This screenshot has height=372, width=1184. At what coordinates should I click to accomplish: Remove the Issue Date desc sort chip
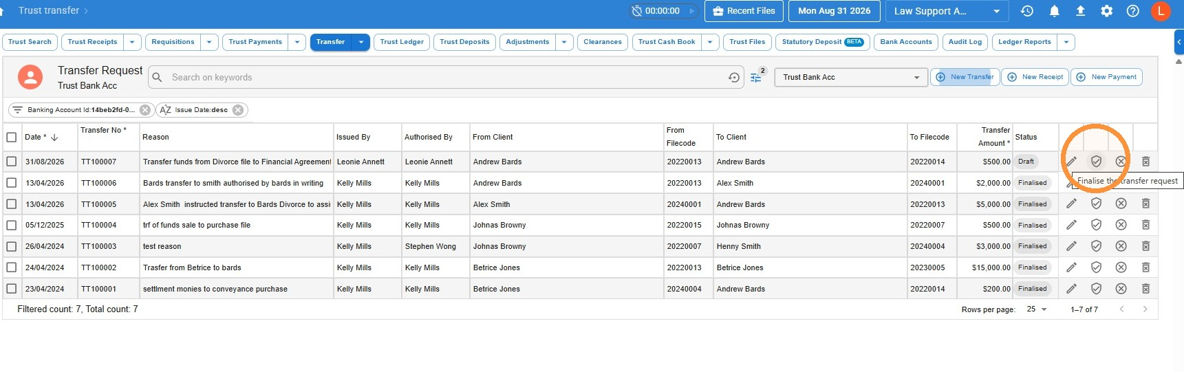(x=238, y=110)
